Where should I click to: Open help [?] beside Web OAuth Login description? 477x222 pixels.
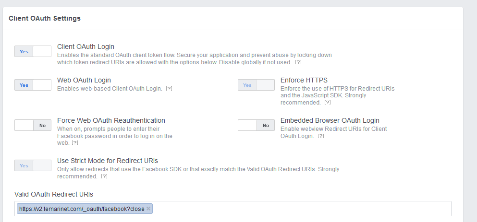tap(169, 89)
